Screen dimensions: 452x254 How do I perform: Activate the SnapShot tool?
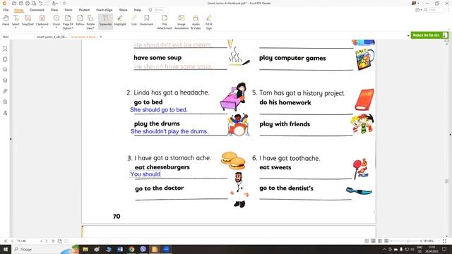28,20
